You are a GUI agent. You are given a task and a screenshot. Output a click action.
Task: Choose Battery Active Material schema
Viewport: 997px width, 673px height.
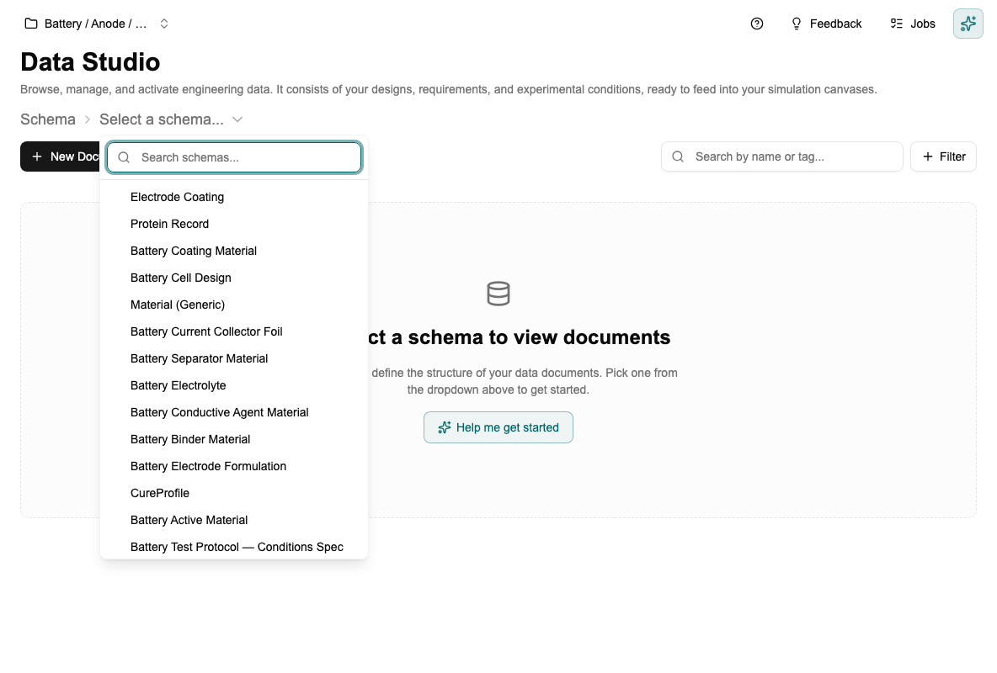click(234, 520)
